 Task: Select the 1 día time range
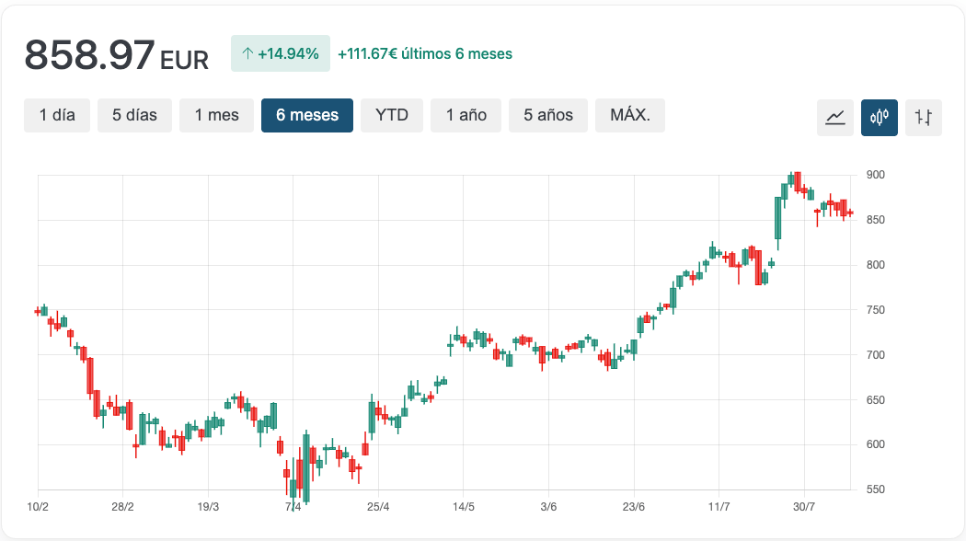click(x=57, y=115)
